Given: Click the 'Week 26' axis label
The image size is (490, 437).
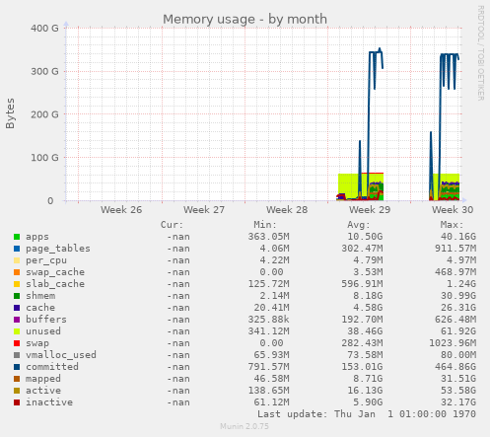Looking at the screenshot, I should [x=121, y=210].
